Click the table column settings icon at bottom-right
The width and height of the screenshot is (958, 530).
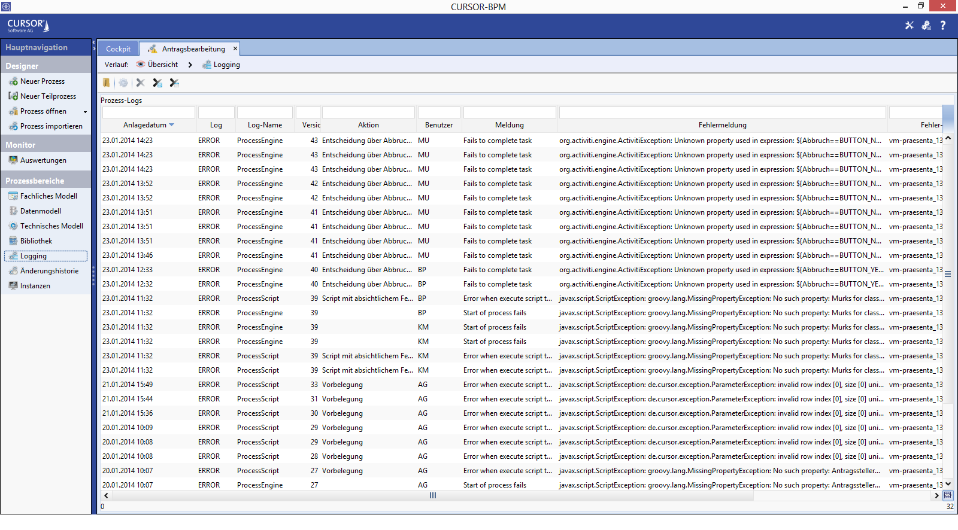[x=948, y=495]
